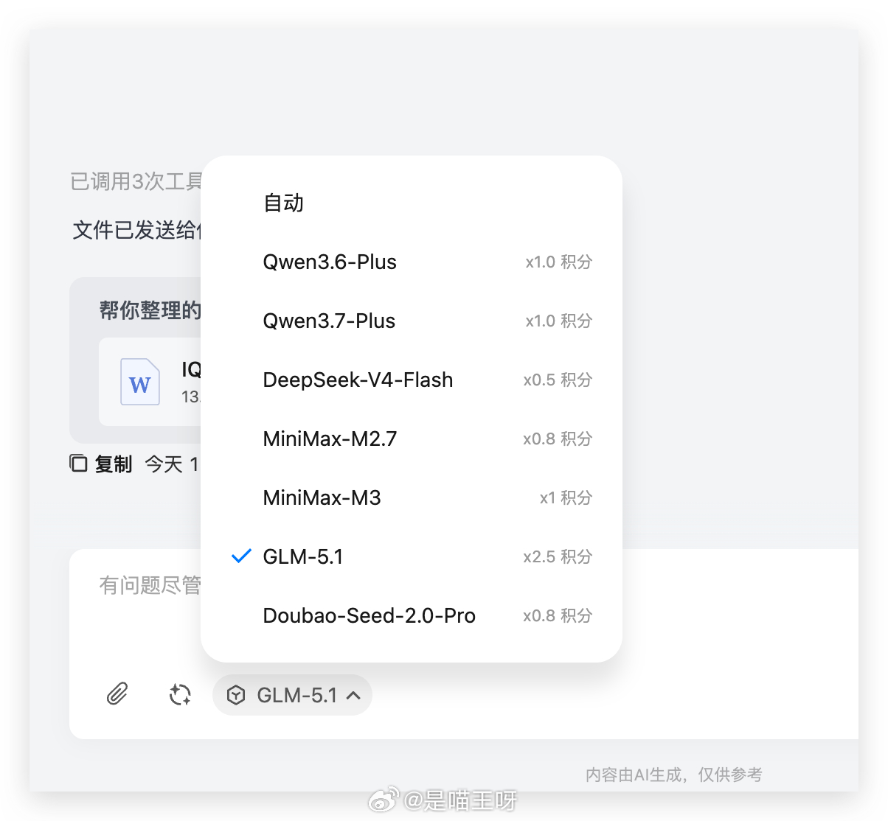This screenshot has width=888, height=821.
Task: Choose Qwen3.7-Plus from the model list
Action: (412, 321)
